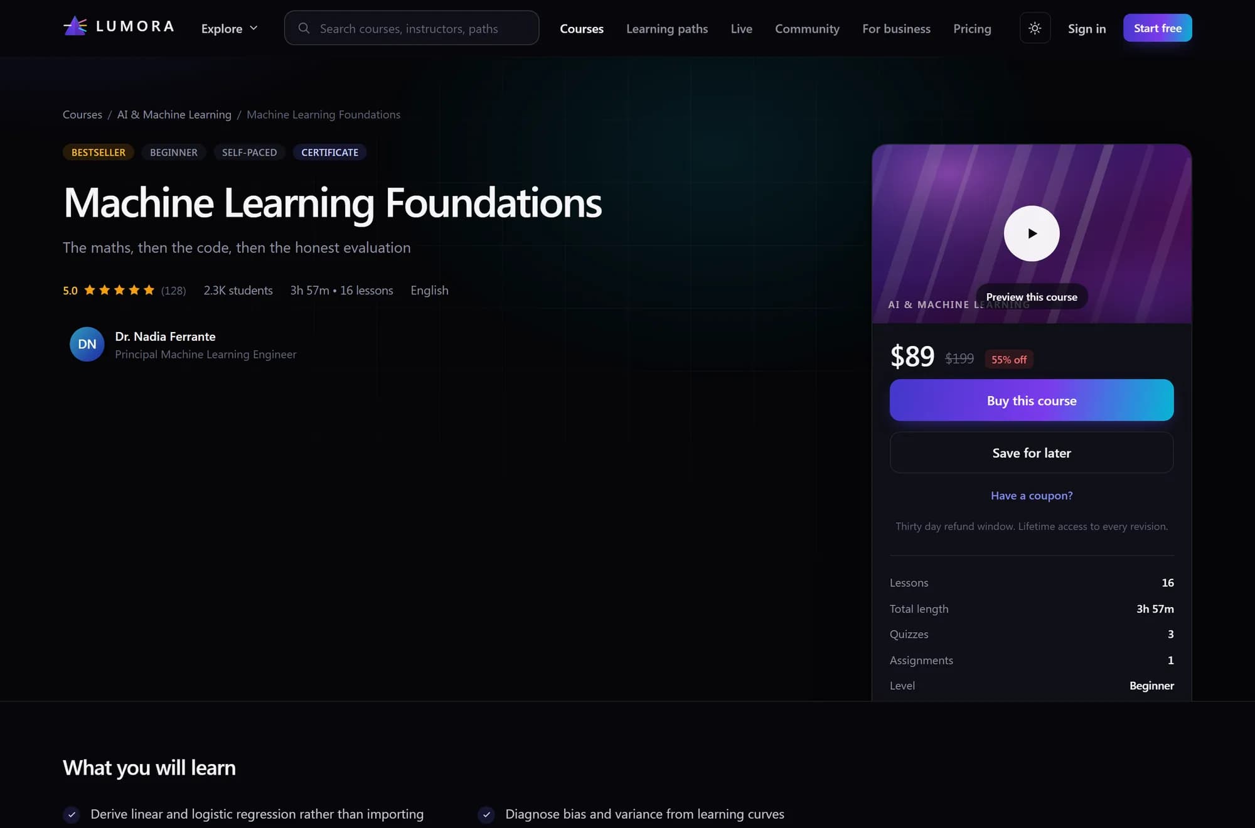1255x828 pixels.
Task: Click the Lumora logo
Action: point(119,26)
